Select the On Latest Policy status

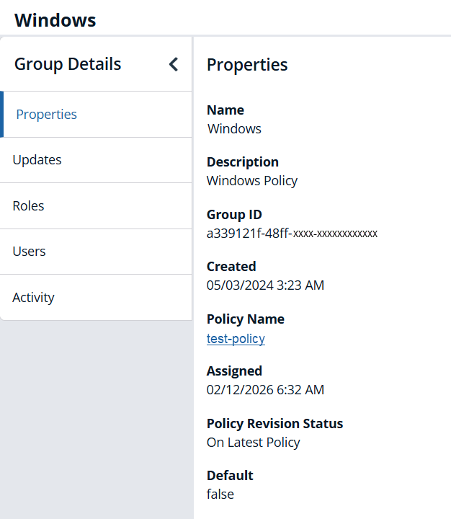(x=254, y=443)
